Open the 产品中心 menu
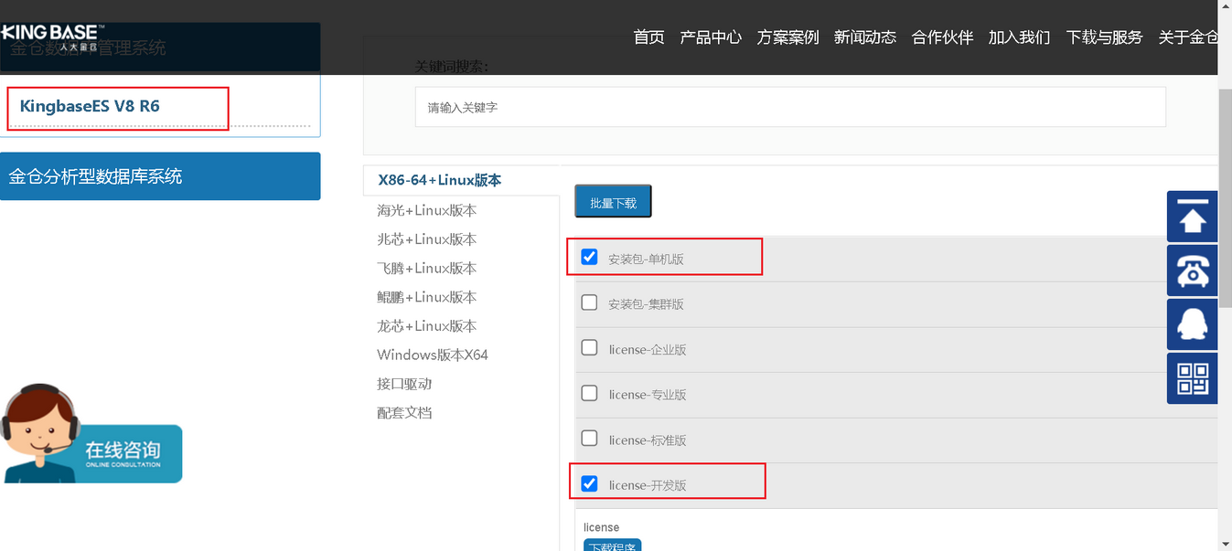 (711, 37)
